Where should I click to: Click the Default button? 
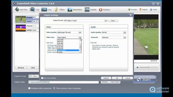(x=106, y=78)
